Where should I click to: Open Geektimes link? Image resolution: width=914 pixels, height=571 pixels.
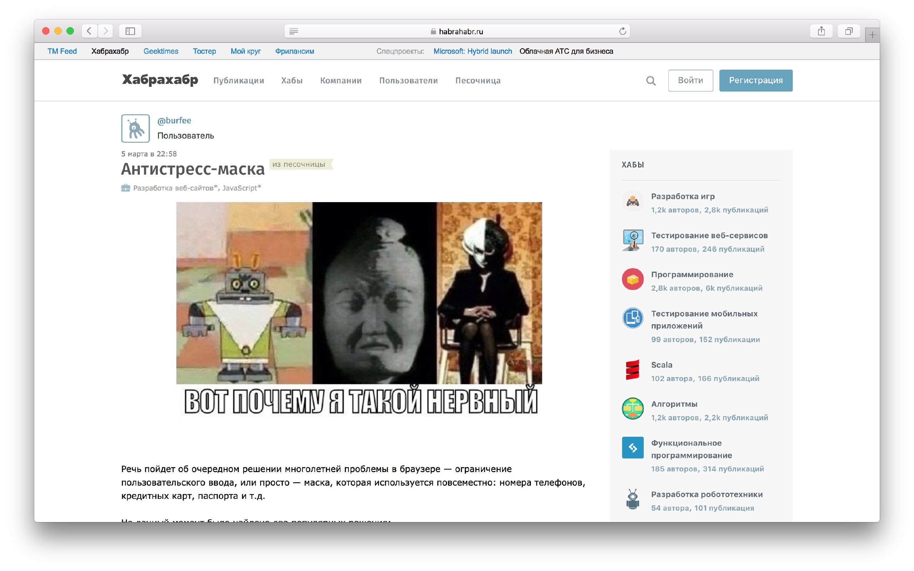pos(161,51)
